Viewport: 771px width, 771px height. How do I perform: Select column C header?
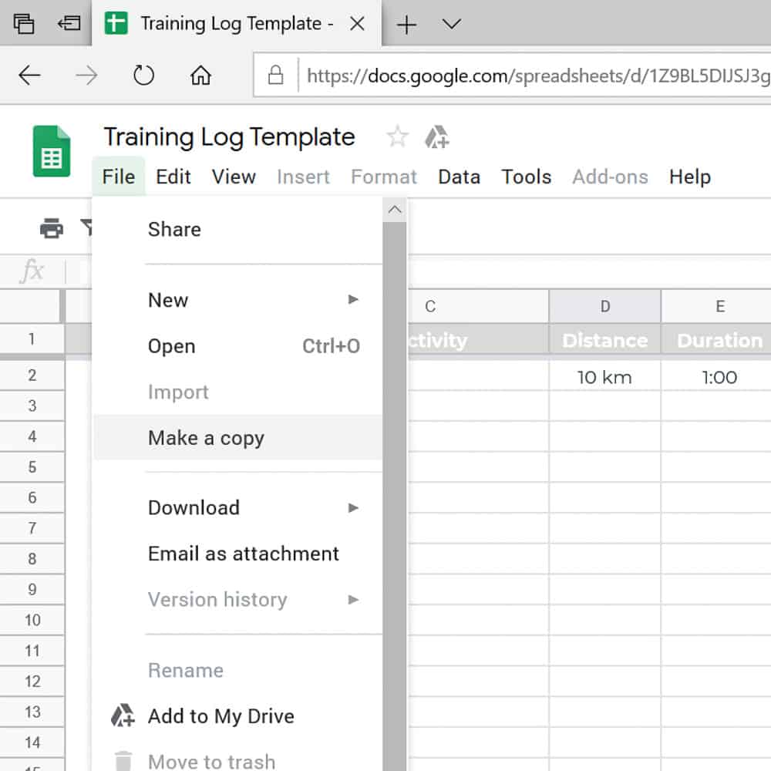478,306
